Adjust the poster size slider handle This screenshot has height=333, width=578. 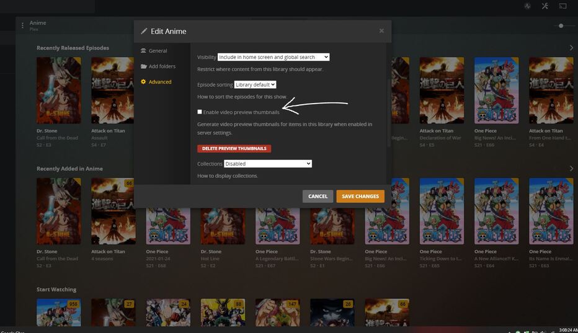coord(561,26)
